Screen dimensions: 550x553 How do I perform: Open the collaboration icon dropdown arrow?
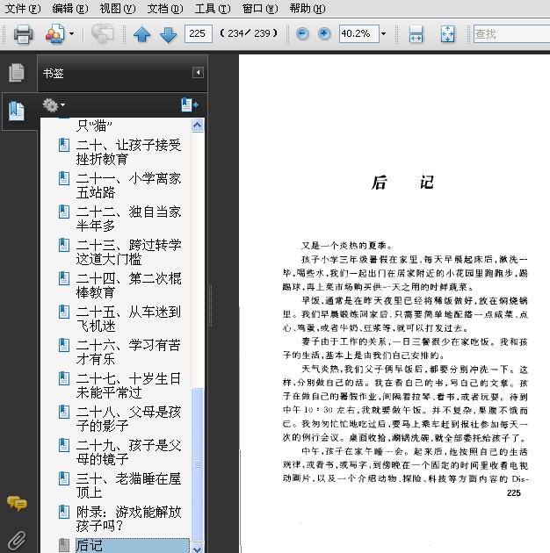(x=72, y=34)
